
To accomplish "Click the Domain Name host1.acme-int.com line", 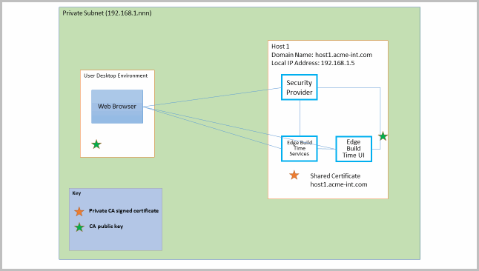I will (322, 55).
